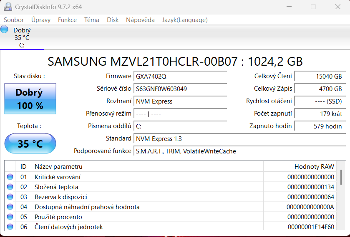Viewport: 350px width, 237px height.
Task: Click the Zapnuto hodin value 579 hodin
Action: 320,126
